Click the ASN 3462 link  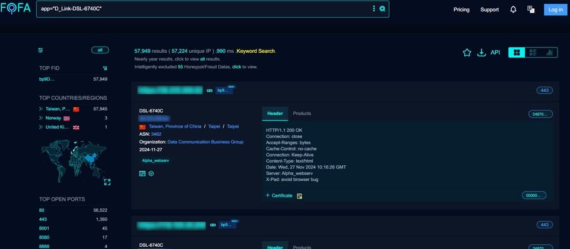pos(156,135)
